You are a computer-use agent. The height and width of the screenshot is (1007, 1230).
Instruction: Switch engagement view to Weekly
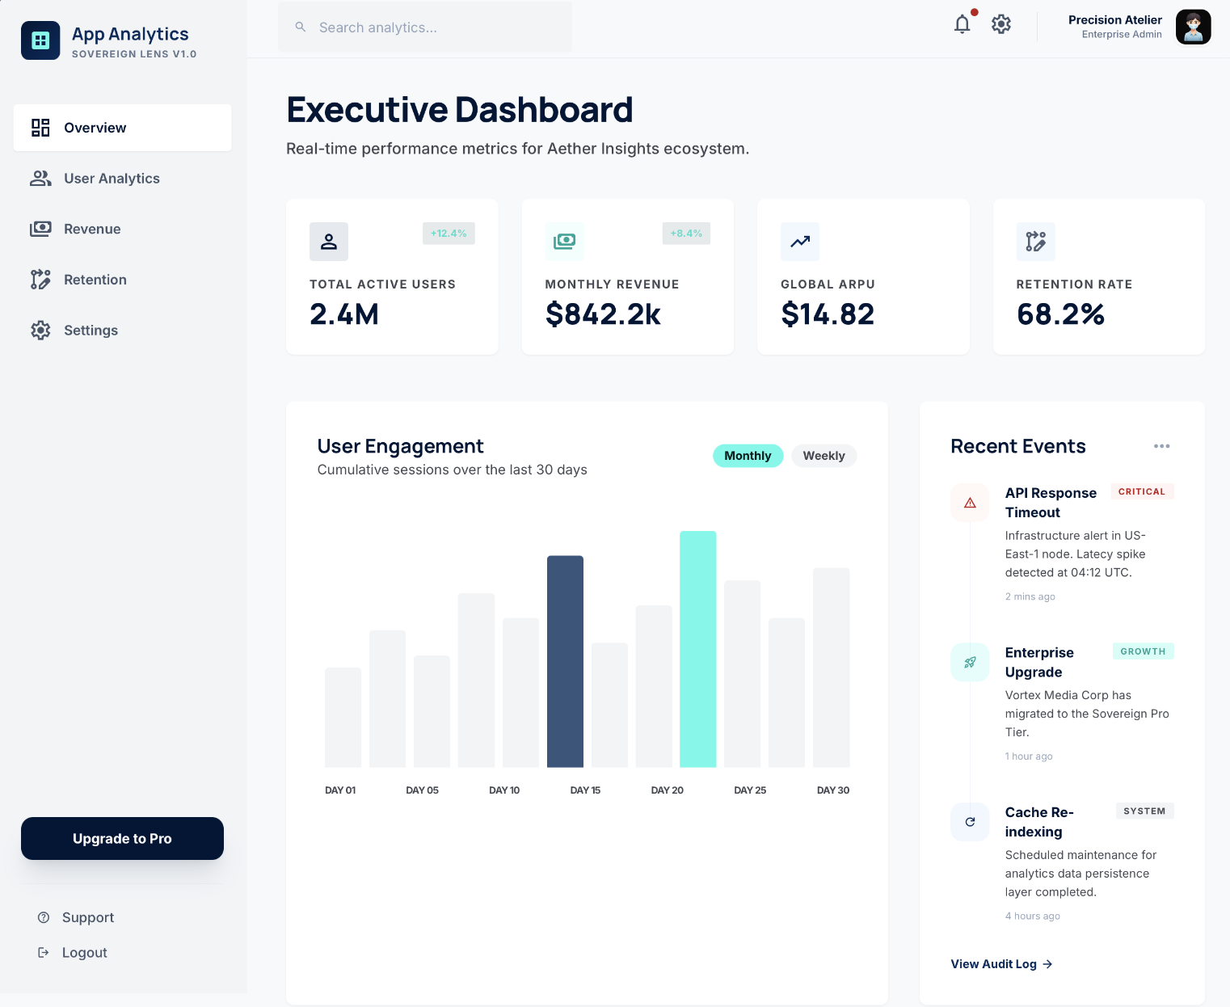click(824, 455)
